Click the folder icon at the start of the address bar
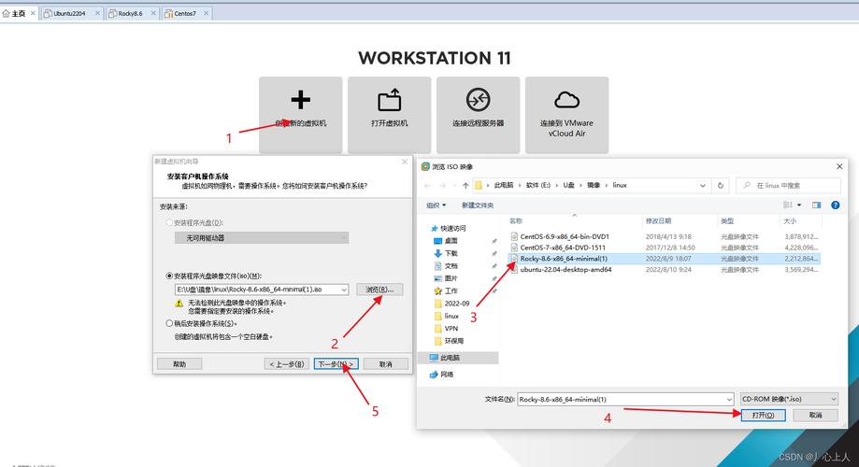Image resolution: width=859 pixels, height=467 pixels. pos(479,186)
